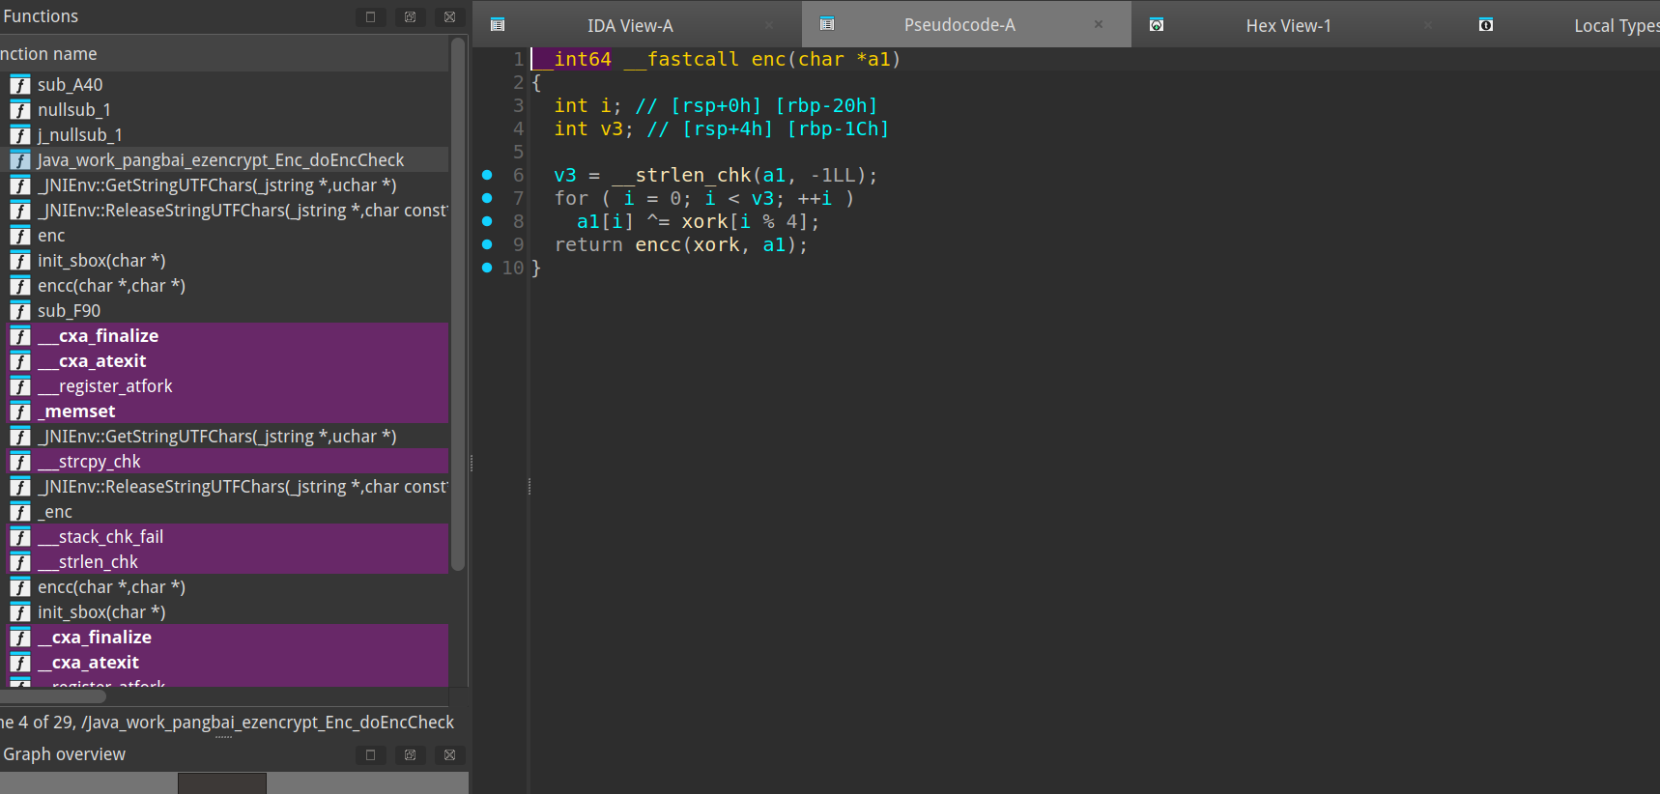Screen dimensions: 1660x794
Task: Click the Functions list horizontal scrollbar thumb
Action: point(53,696)
